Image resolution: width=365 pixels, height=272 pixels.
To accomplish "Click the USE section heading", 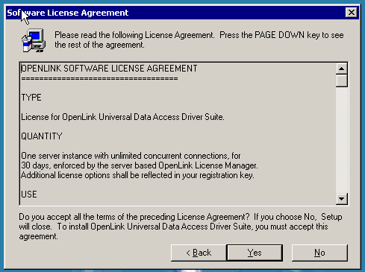I will point(29,194).
